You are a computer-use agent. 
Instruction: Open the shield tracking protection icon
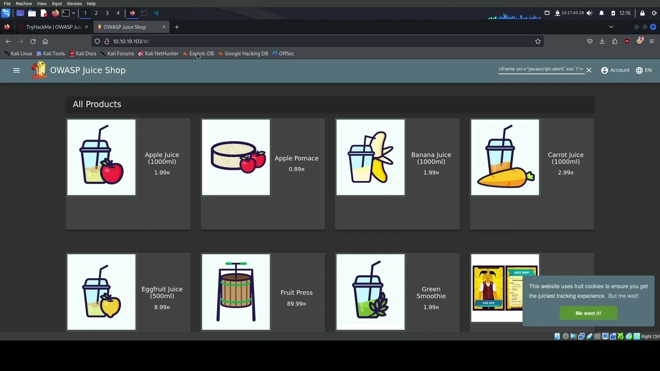coord(97,41)
